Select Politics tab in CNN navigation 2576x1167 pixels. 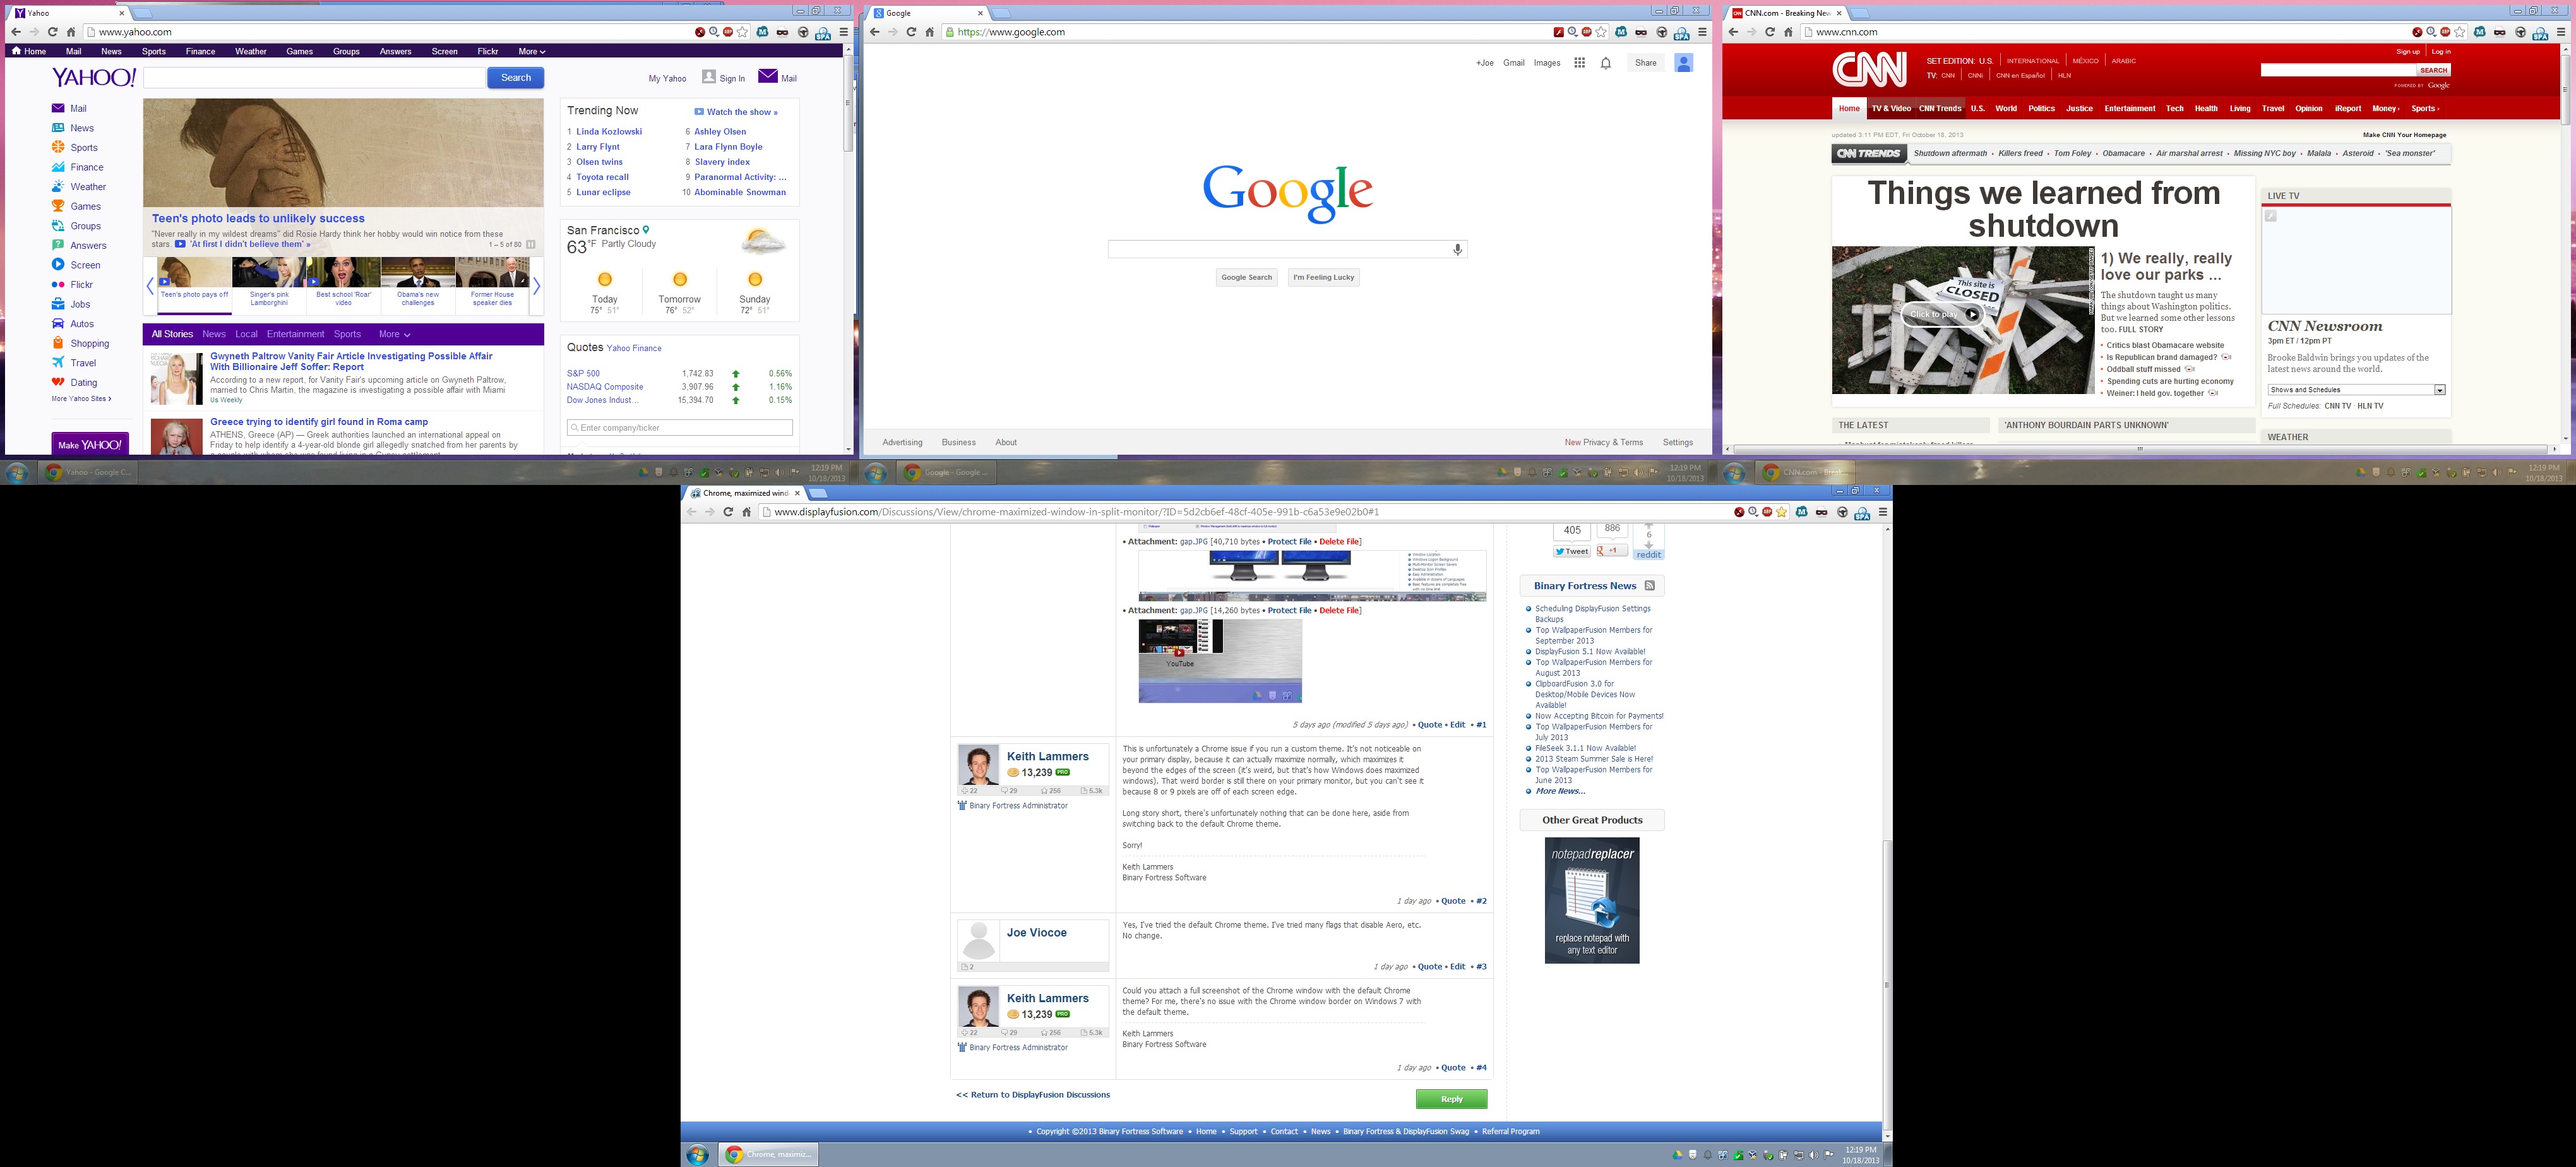click(x=2041, y=108)
